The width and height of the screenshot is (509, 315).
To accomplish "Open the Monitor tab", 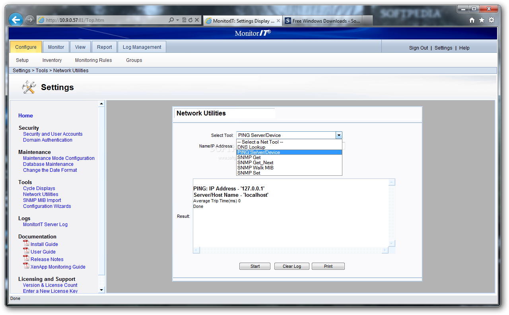I will pyautogui.click(x=56, y=47).
